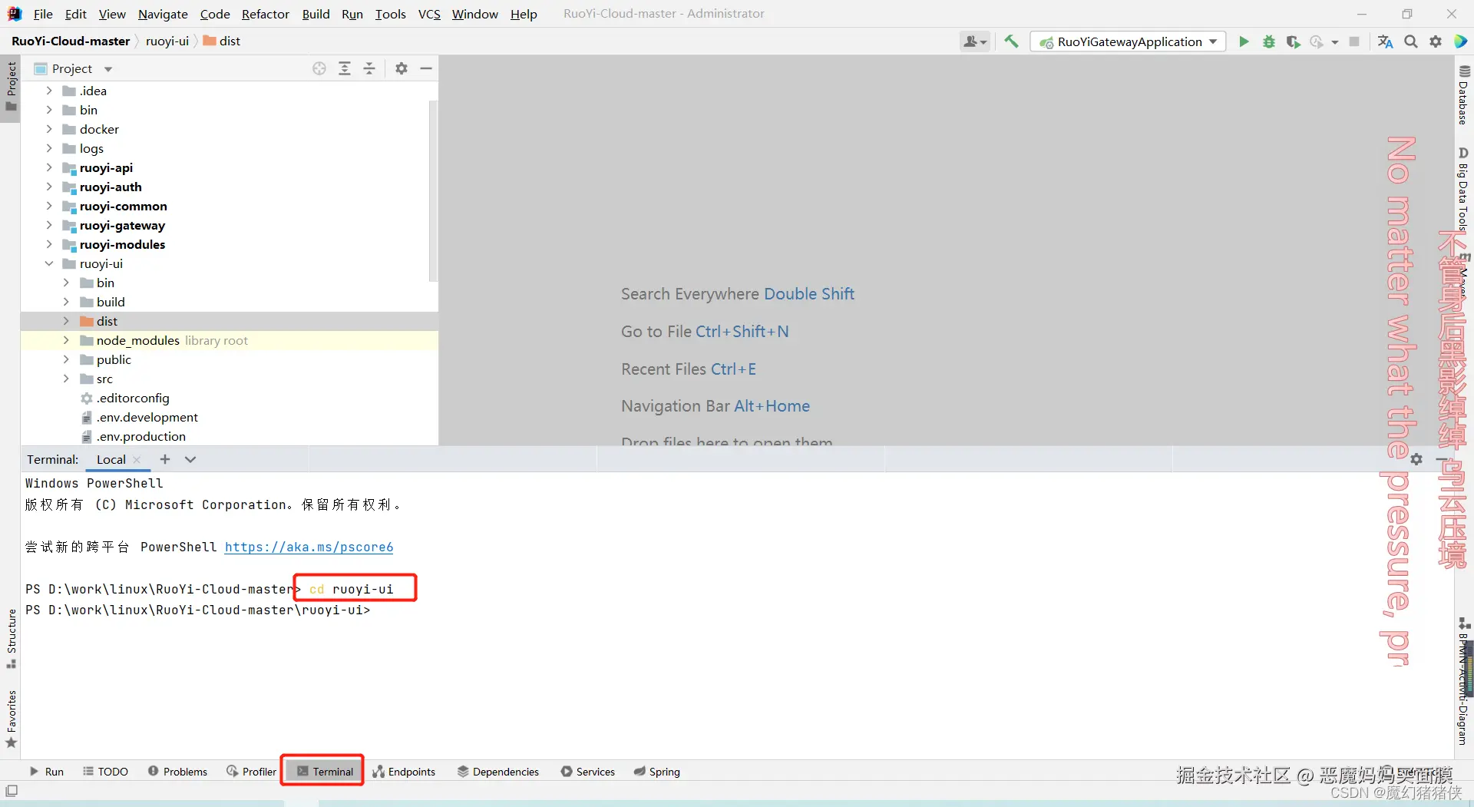Expand the docker folder
This screenshot has width=1474, height=807.
(x=49, y=129)
